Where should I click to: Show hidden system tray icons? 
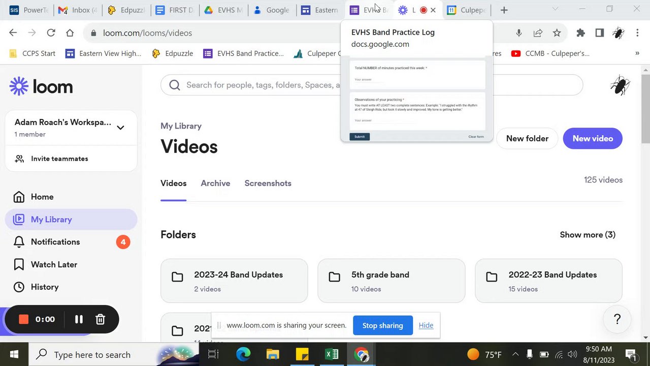[515, 354]
